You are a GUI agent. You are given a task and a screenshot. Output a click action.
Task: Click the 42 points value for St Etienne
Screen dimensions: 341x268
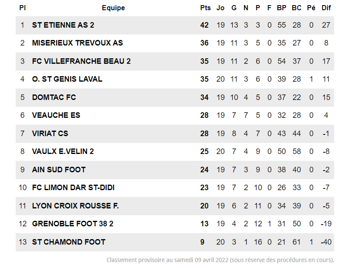(x=204, y=25)
